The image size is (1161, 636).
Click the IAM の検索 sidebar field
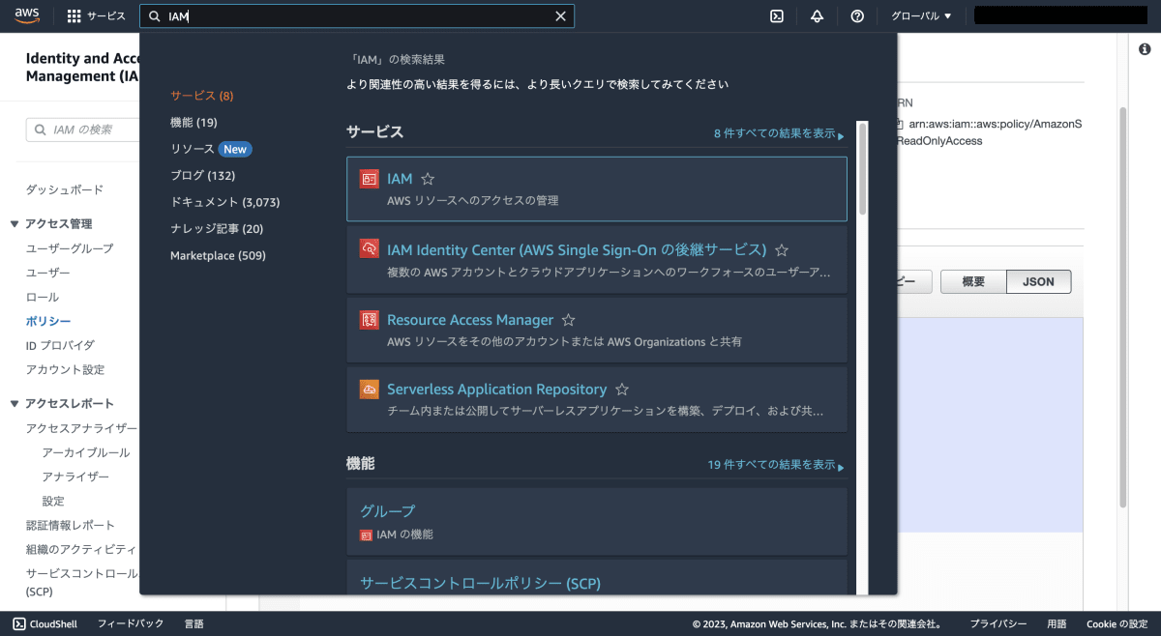pyautogui.click(x=82, y=130)
